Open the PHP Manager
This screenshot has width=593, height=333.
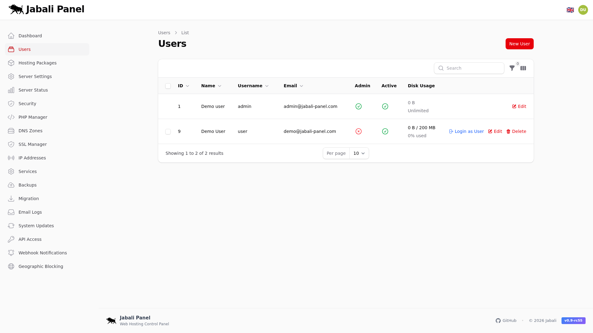32,117
